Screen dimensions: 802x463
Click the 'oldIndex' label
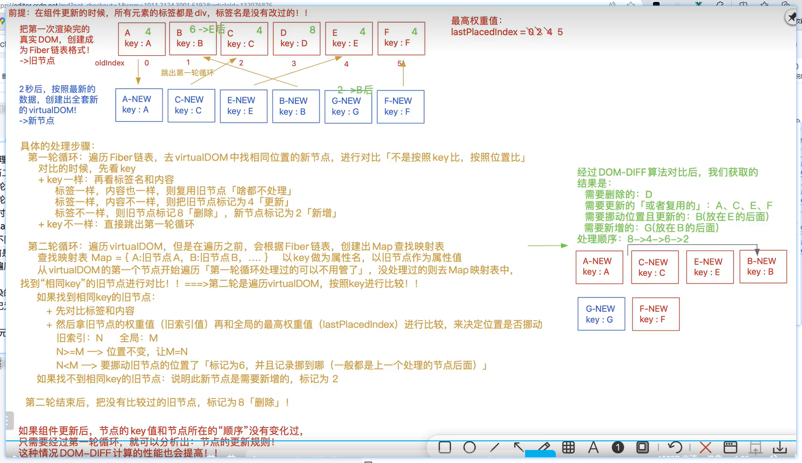click(x=110, y=63)
